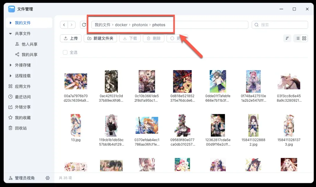Viewport: 316px width, 187px height.
Task: Go forward to next folder
Action: 72,25
